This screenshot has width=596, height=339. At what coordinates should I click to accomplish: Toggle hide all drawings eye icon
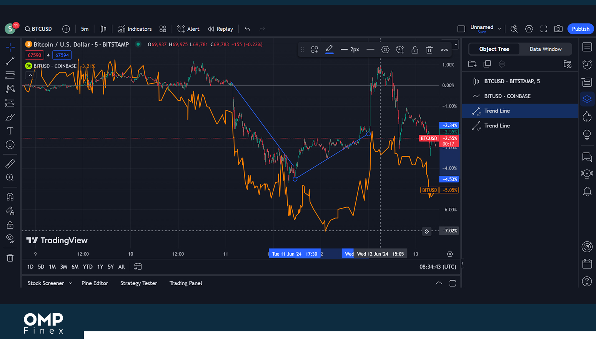pos(10,238)
